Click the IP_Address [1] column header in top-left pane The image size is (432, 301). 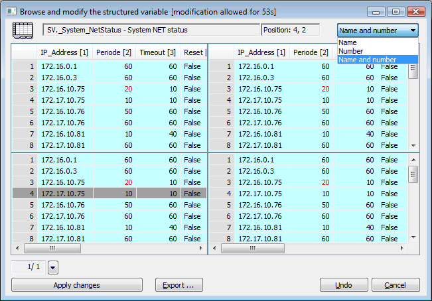pyautogui.click(x=64, y=52)
